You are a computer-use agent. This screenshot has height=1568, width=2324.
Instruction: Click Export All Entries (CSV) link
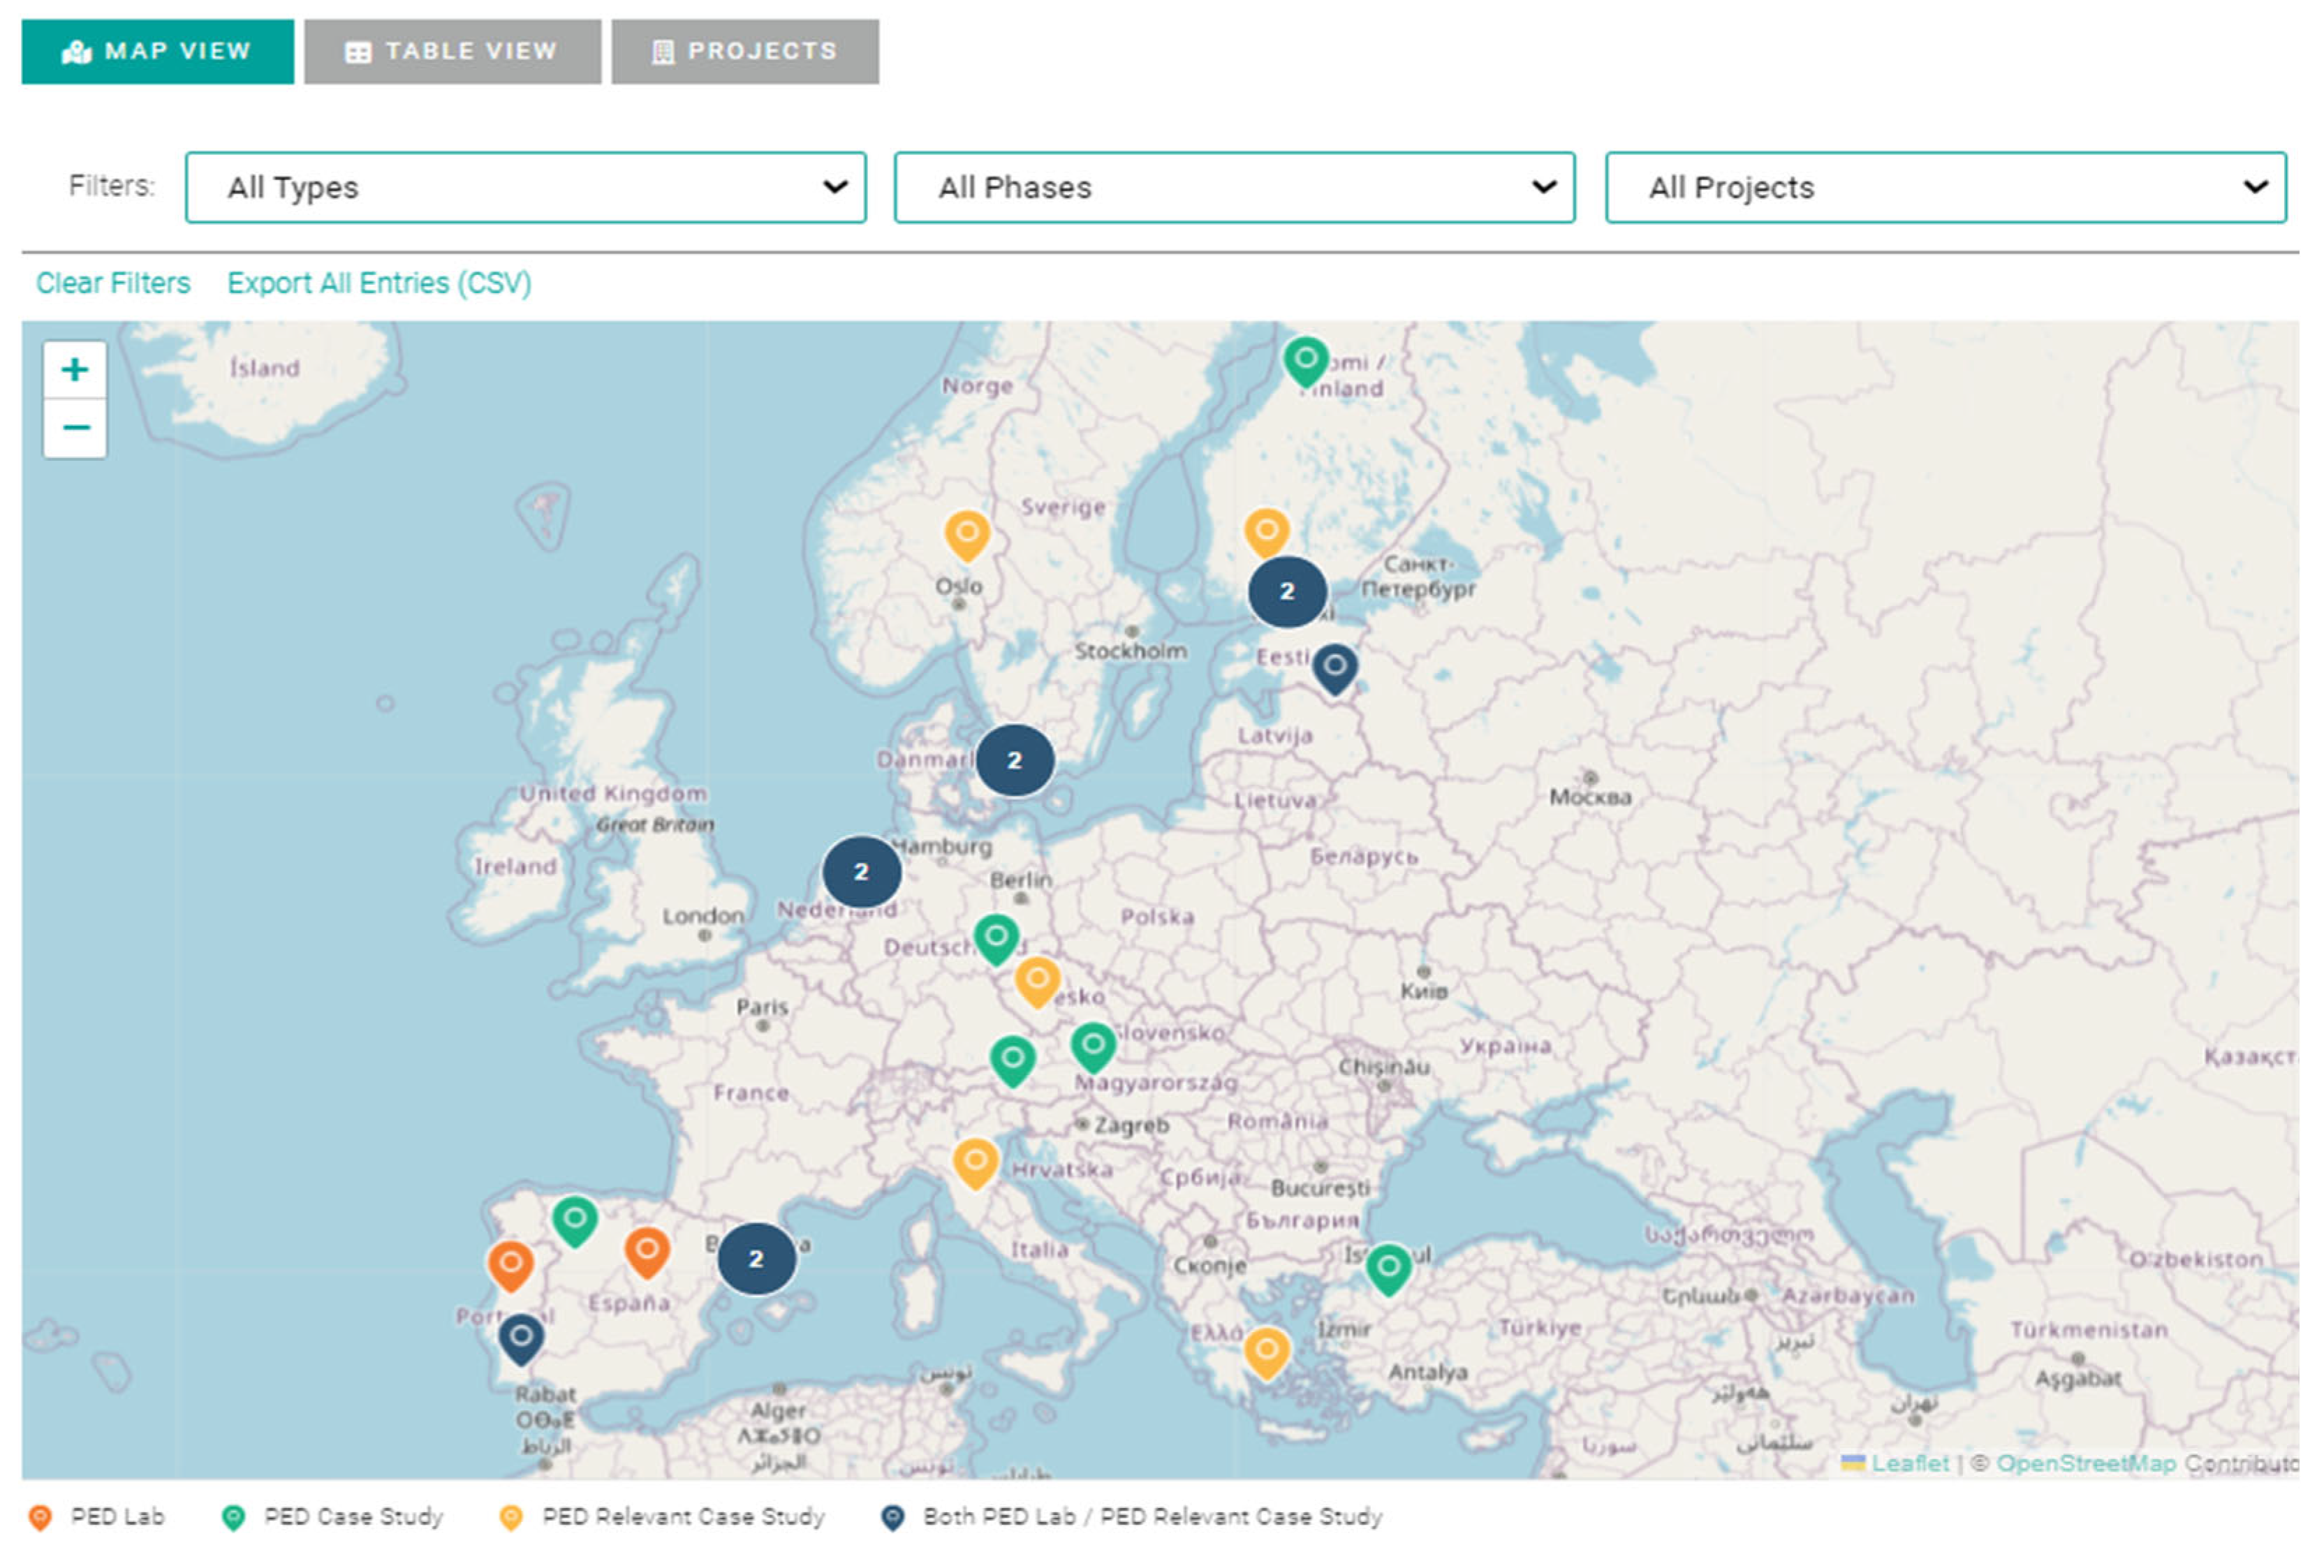379,283
